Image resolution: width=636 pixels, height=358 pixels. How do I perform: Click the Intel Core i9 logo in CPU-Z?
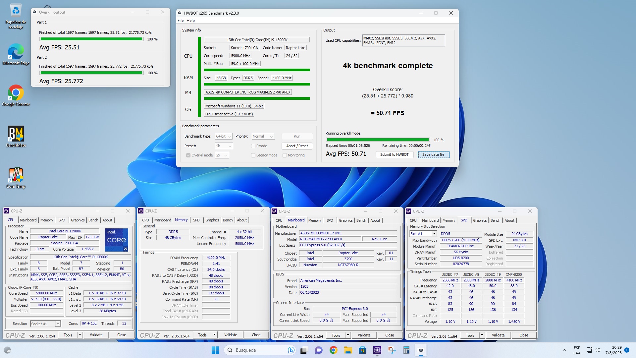117,240
